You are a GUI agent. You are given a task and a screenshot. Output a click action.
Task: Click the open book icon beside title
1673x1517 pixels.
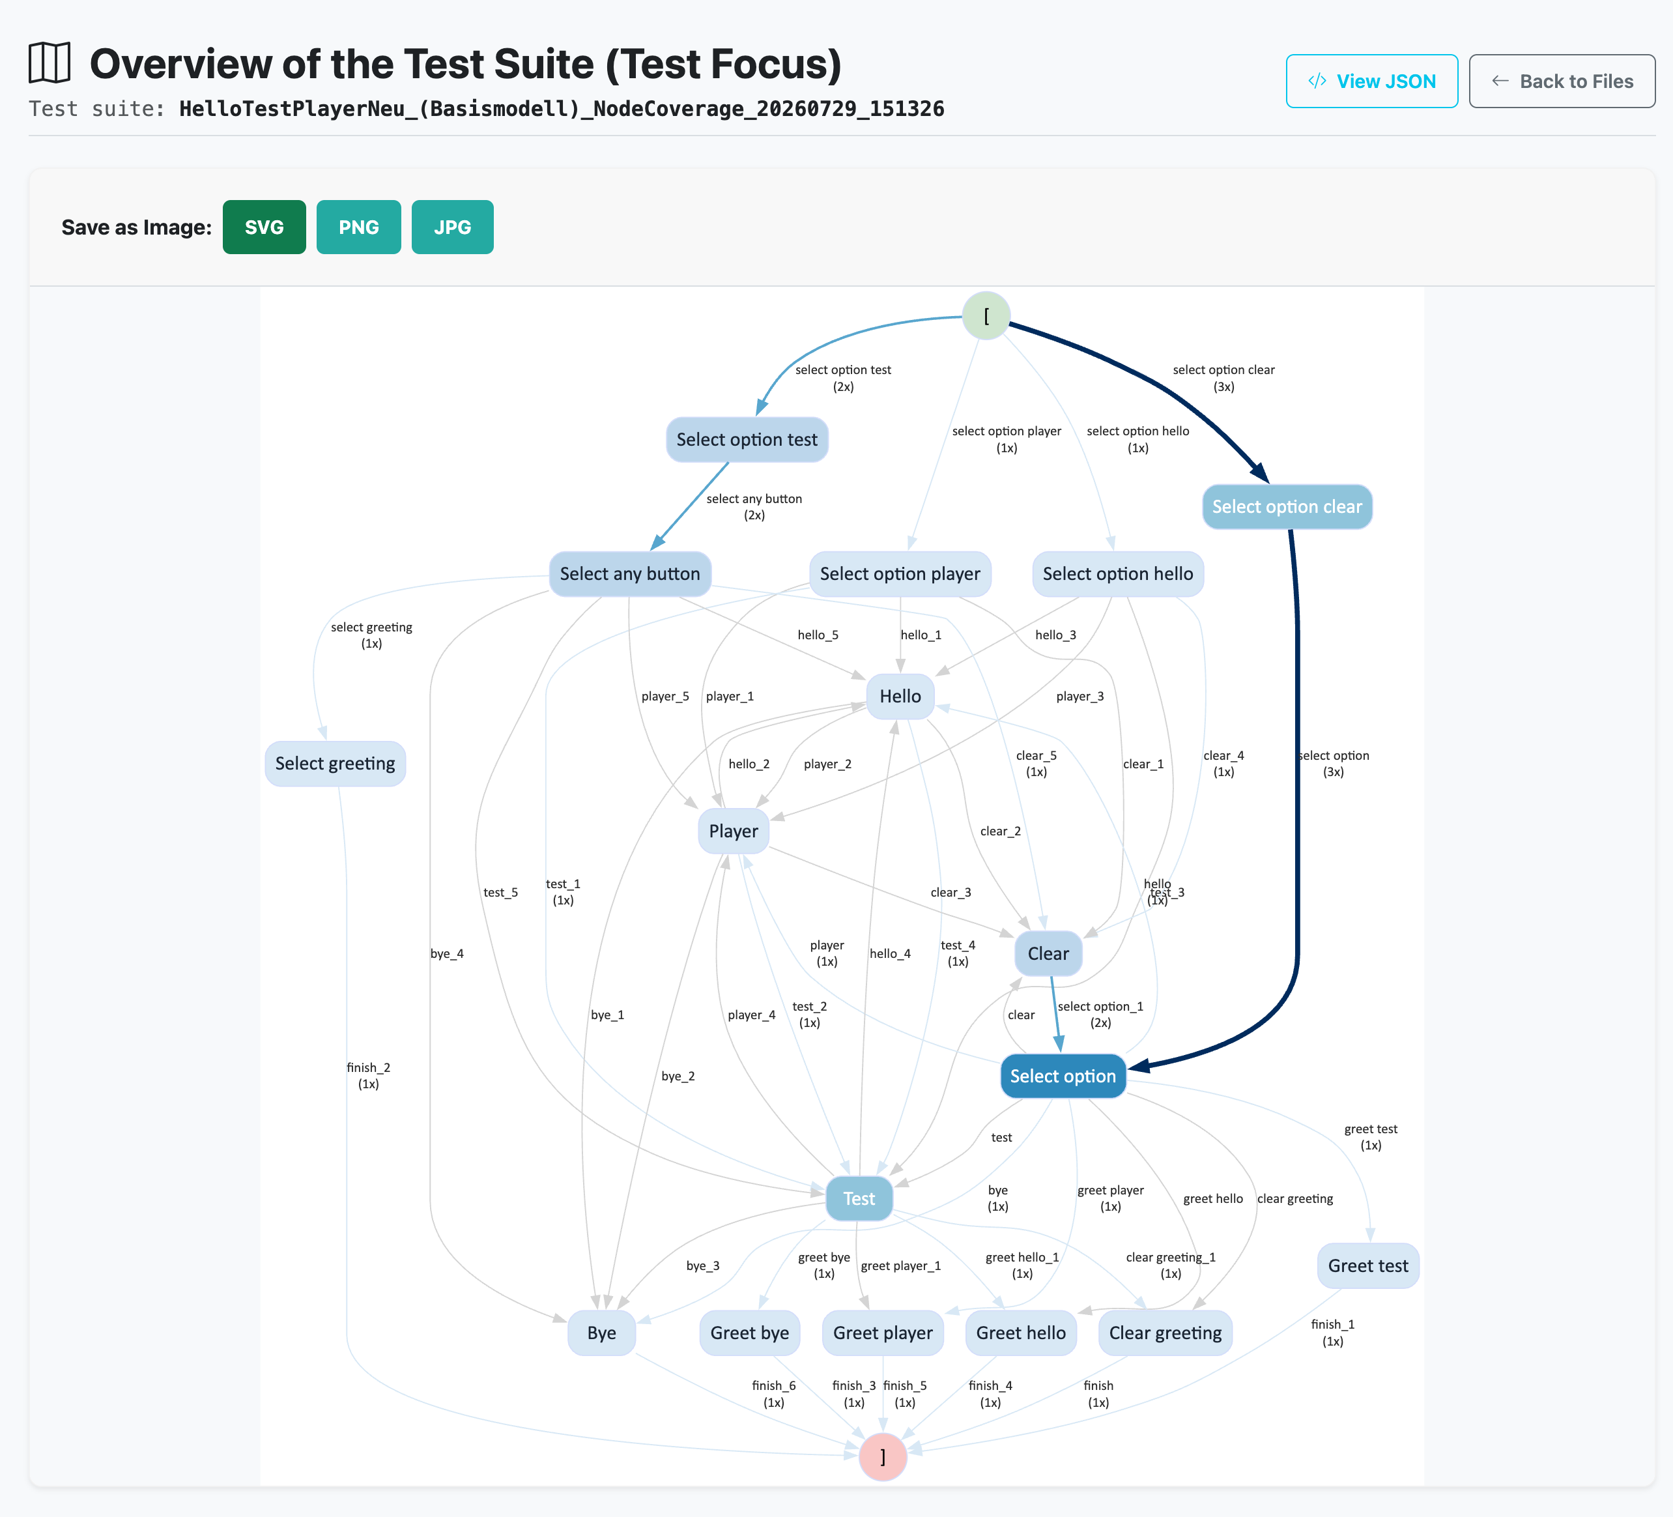[x=49, y=63]
